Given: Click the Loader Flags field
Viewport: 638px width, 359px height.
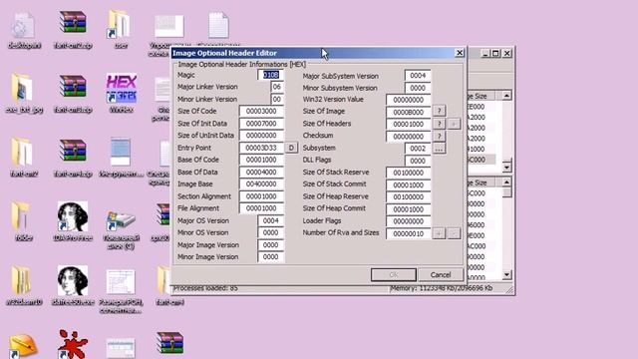Looking at the screenshot, I should point(408,221).
